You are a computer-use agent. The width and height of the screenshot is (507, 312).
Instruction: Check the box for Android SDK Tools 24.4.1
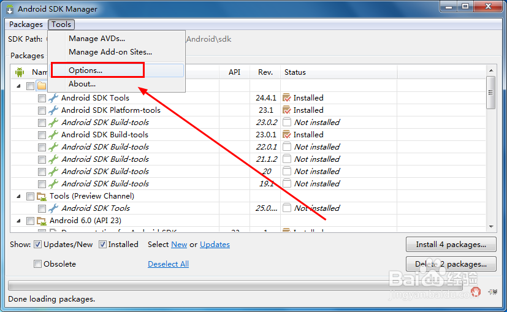click(42, 98)
